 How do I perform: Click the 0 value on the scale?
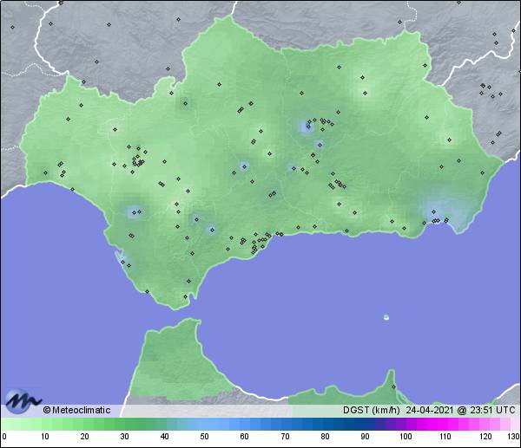4,437
